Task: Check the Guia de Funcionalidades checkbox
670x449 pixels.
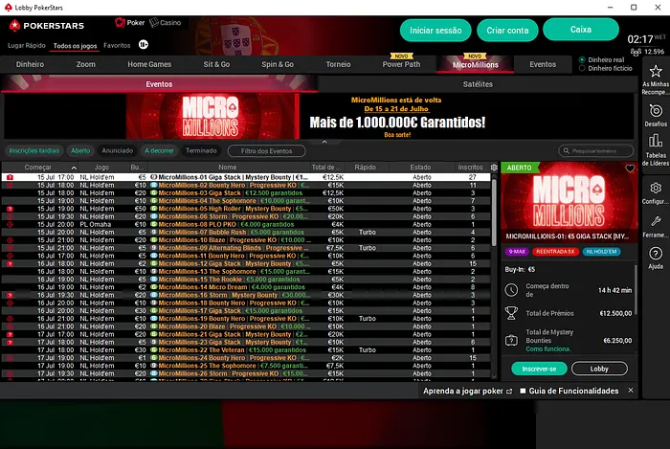Action: 523,391
